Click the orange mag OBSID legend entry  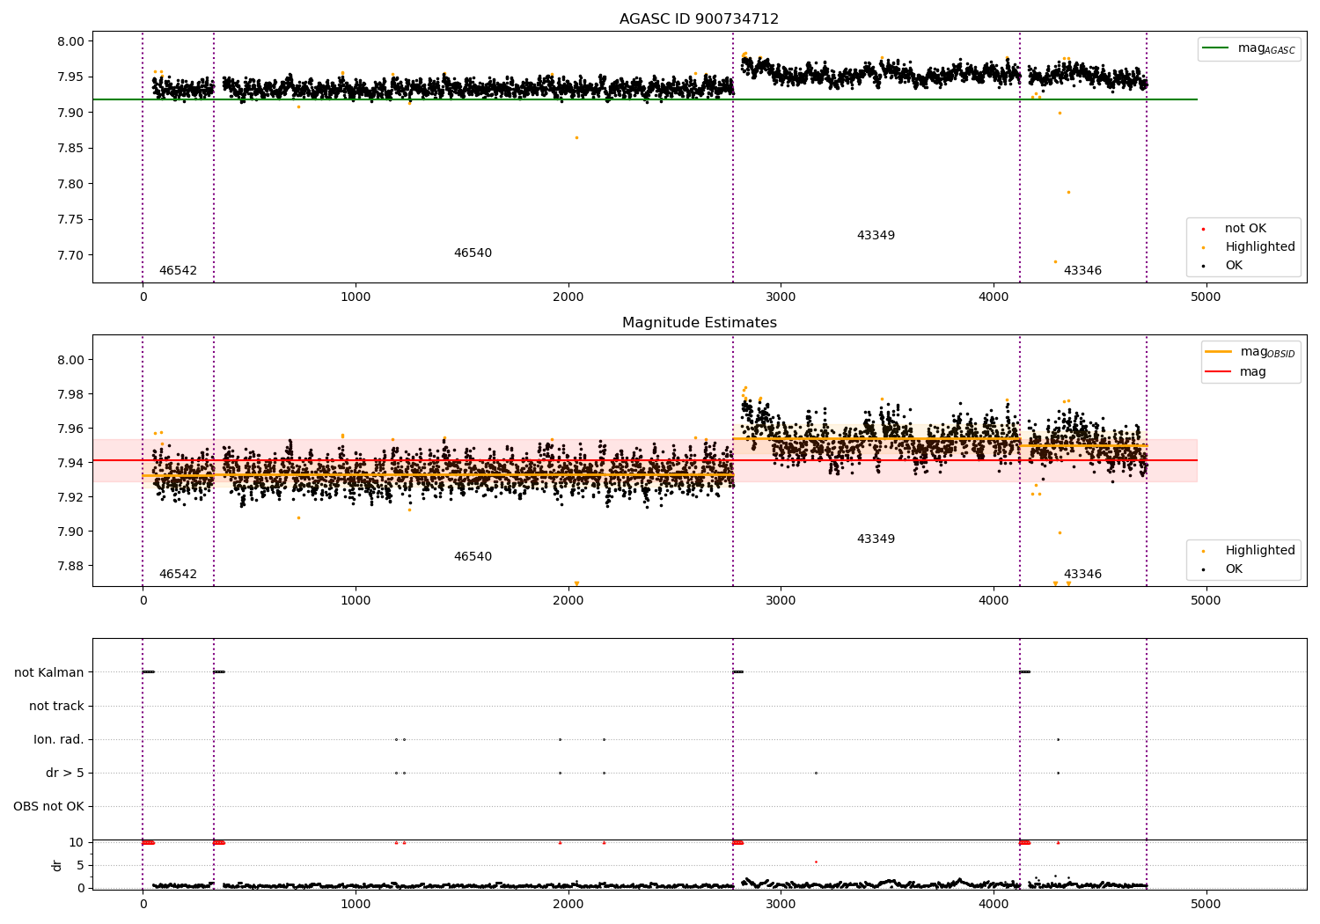tap(1250, 352)
